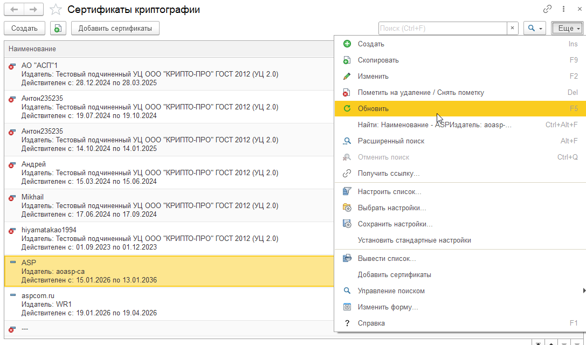Screen dimensions: 586x345
Task: Click into the Поиск search field
Action: pyautogui.click(x=442, y=28)
